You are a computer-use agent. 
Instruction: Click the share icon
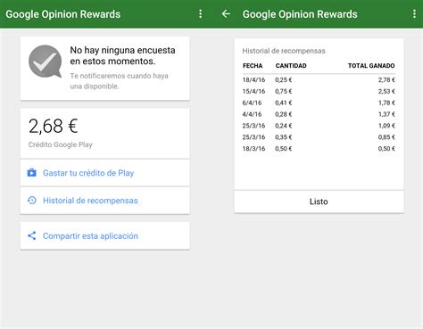click(x=32, y=235)
